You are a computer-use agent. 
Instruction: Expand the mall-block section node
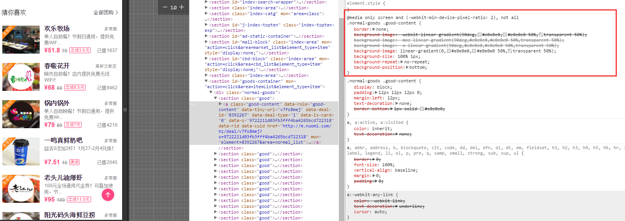click(x=207, y=42)
